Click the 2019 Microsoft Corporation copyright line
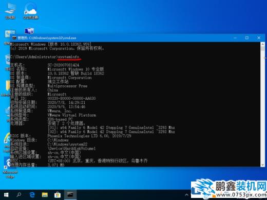Viewport: 267px width, 200px height. click(57, 48)
